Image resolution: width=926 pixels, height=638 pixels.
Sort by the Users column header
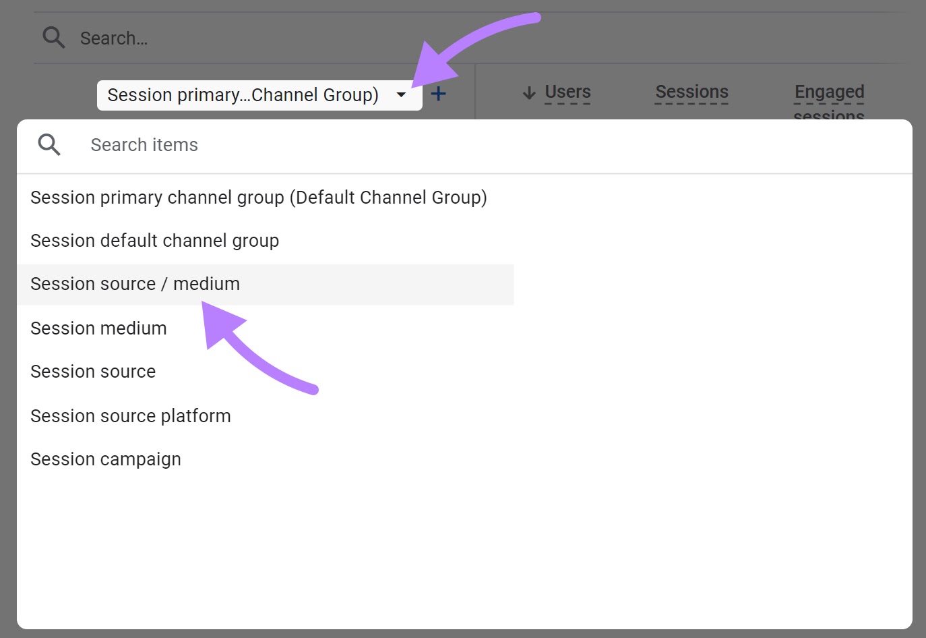click(x=567, y=92)
